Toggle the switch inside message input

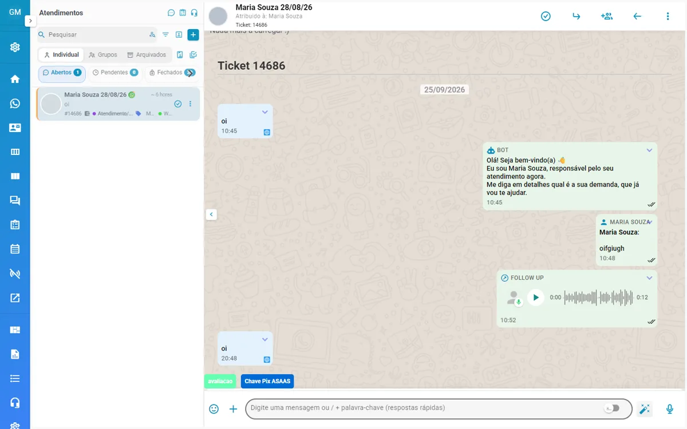(612, 408)
